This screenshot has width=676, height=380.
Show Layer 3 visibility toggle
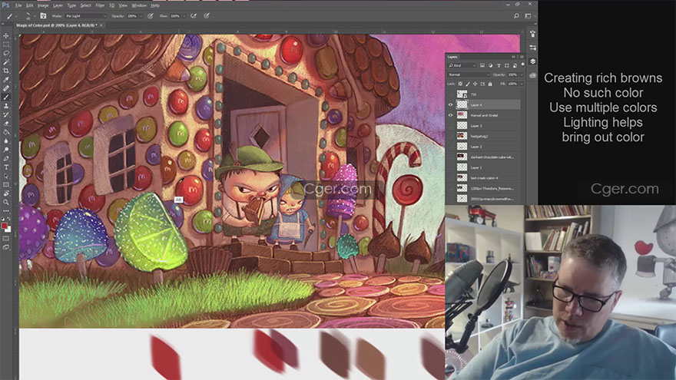pyautogui.click(x=450, y=126)
